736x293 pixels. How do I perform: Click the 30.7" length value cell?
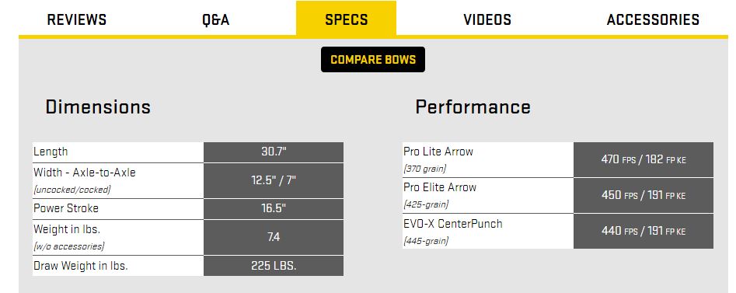(x=274, y=152)
